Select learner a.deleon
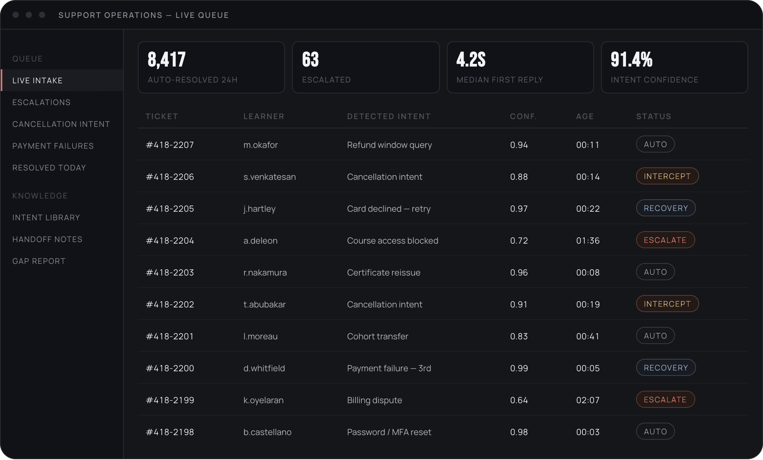This screenshot has height=460, width=763. click(260, 241)
